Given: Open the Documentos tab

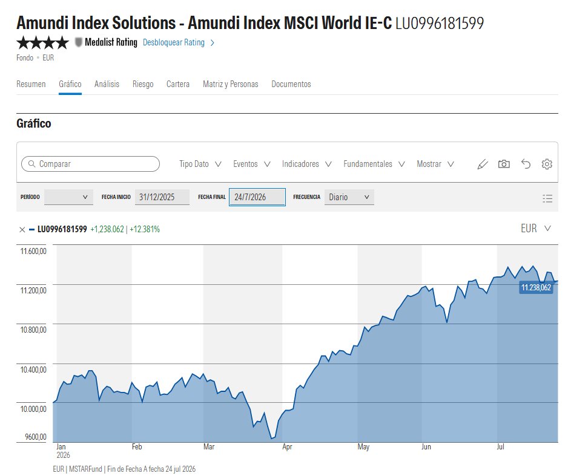Looking at the screenshot, I should click(291, 84).
